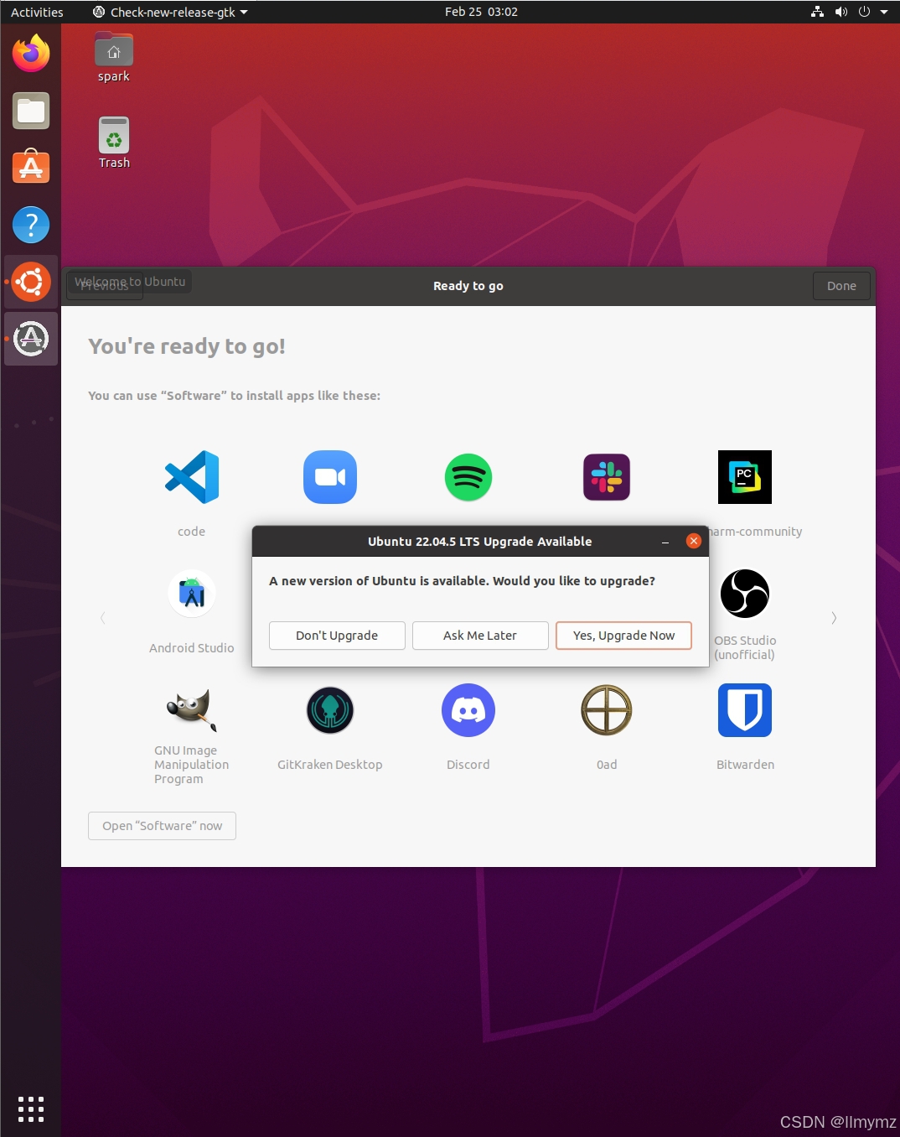Go back with the Previous button

point(105,286)
